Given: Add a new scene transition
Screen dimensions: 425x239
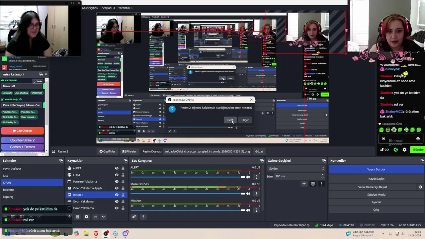Looking at the screenshot, I should point(304,184).
